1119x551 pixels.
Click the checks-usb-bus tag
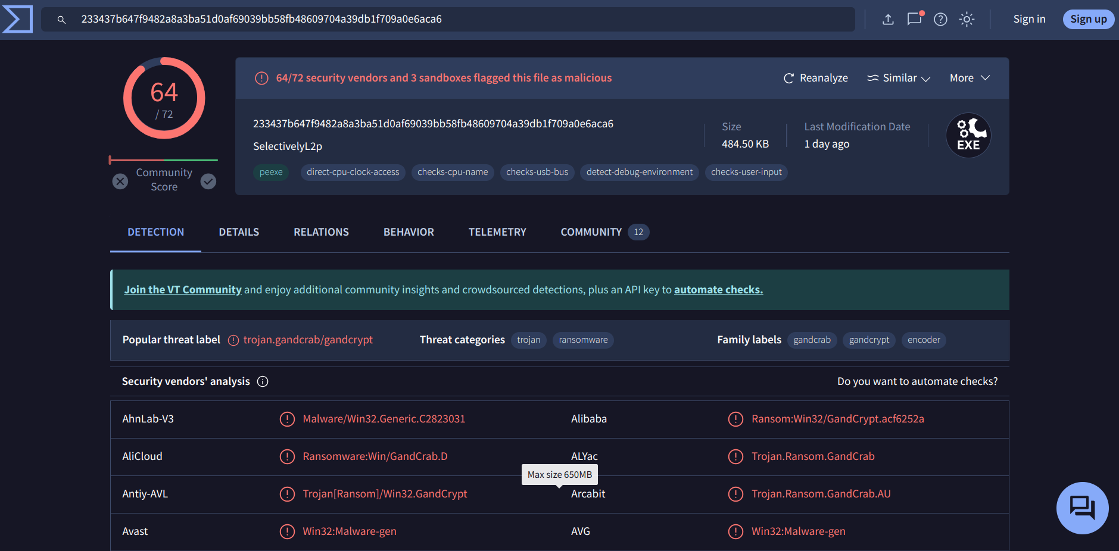click(x=537, y=172)
